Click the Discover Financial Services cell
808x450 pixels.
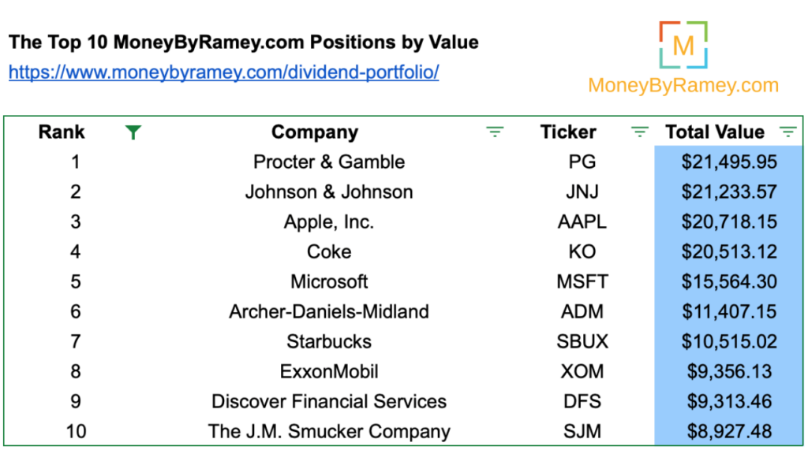[x=329, y=401]
